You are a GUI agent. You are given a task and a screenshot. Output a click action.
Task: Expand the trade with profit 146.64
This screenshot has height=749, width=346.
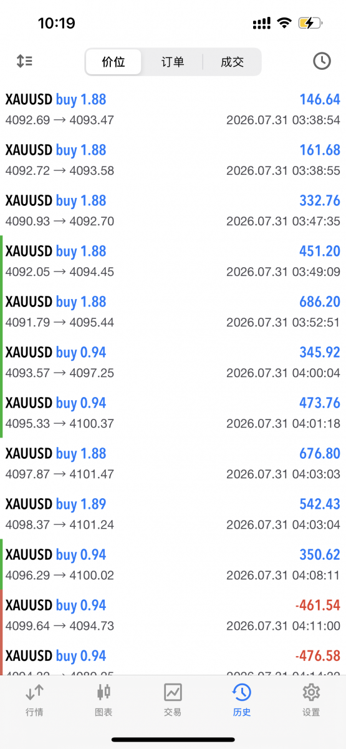coord(173,109)
